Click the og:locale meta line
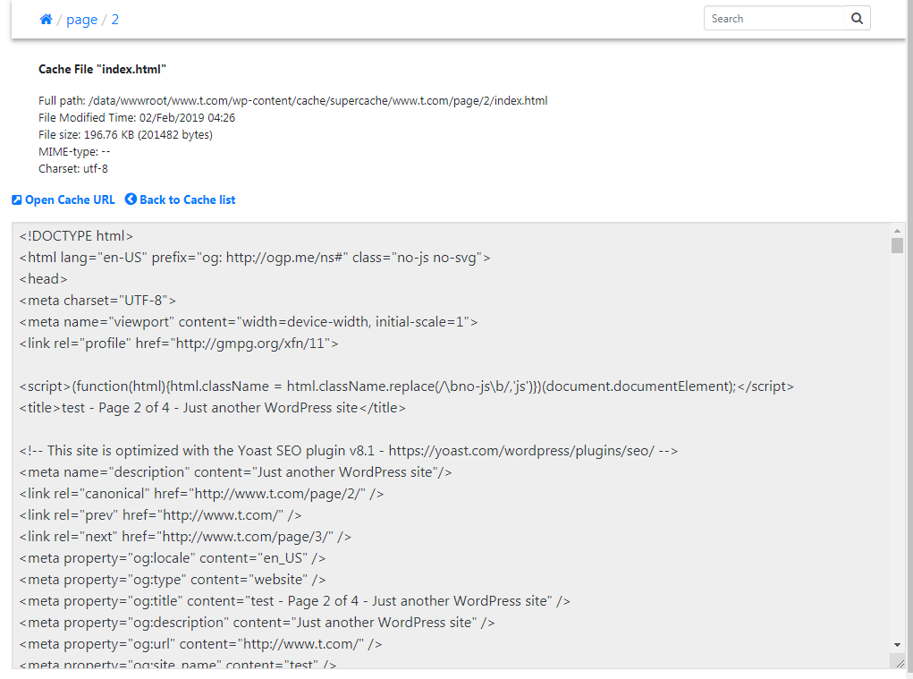This screenshot has width=913, height=679. [x=173, y=558]
